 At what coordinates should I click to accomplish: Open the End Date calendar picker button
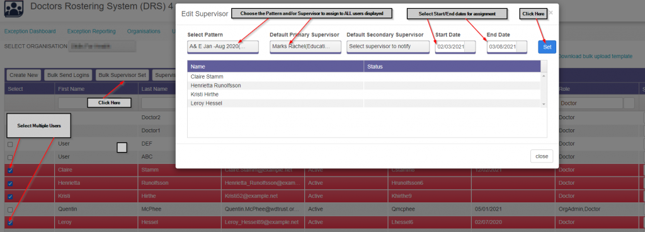tap(522, 47)
